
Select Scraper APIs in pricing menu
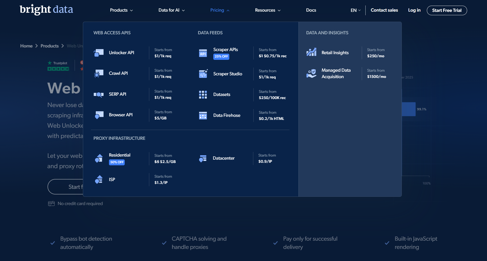tap(225, 50)
